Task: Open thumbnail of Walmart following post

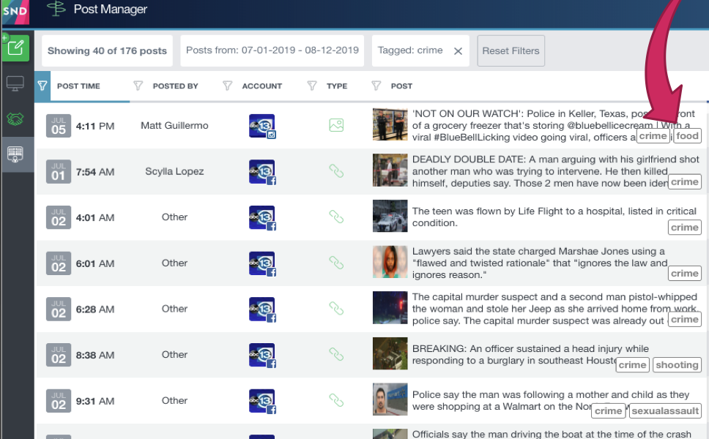Action: (x=390, y=399)
